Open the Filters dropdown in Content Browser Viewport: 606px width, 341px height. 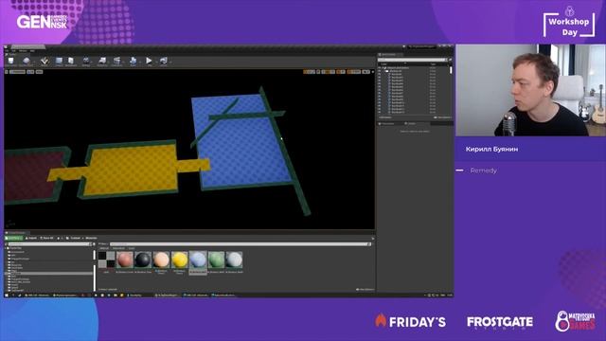103,244
